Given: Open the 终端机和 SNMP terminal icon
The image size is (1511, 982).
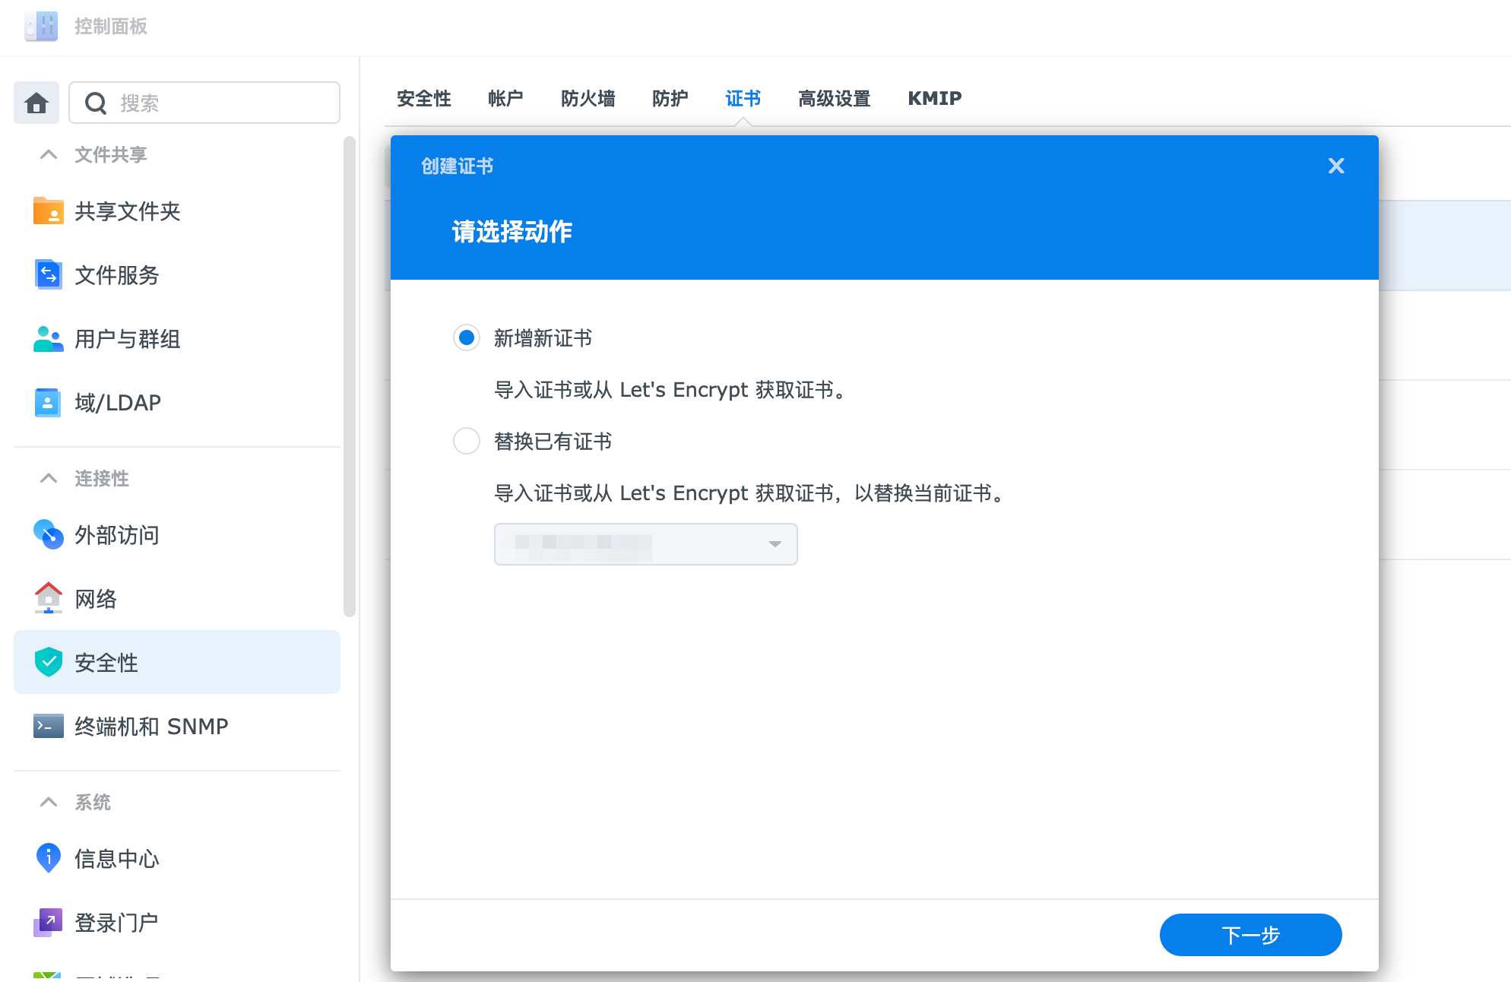Looking at the screenshot, I should (x=48, y=727).
